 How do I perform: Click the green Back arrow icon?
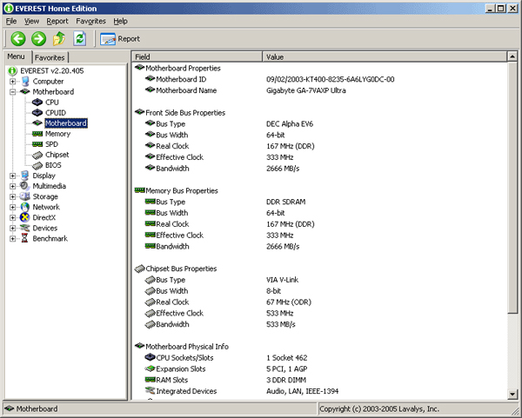18,38
